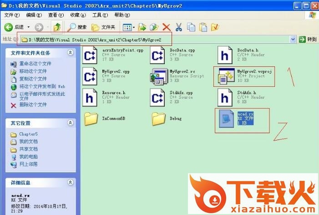This screenshot has width=319, height=215.
Task: Click 删除这个文件 delete link
Action: pos(32,105)
